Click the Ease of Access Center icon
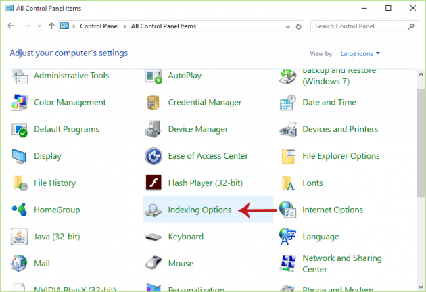The width and height of the screenshot is (426, 292). point(153,156)
